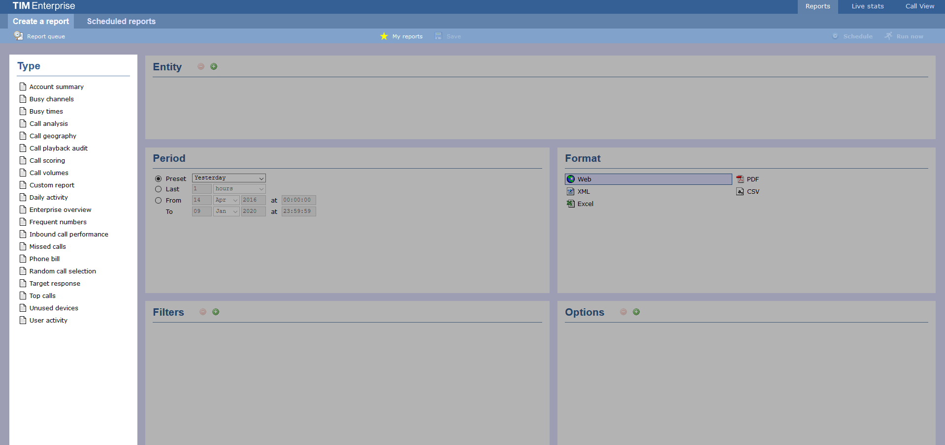
Task: Choose Unused devices report type
Action: point(54,308)
